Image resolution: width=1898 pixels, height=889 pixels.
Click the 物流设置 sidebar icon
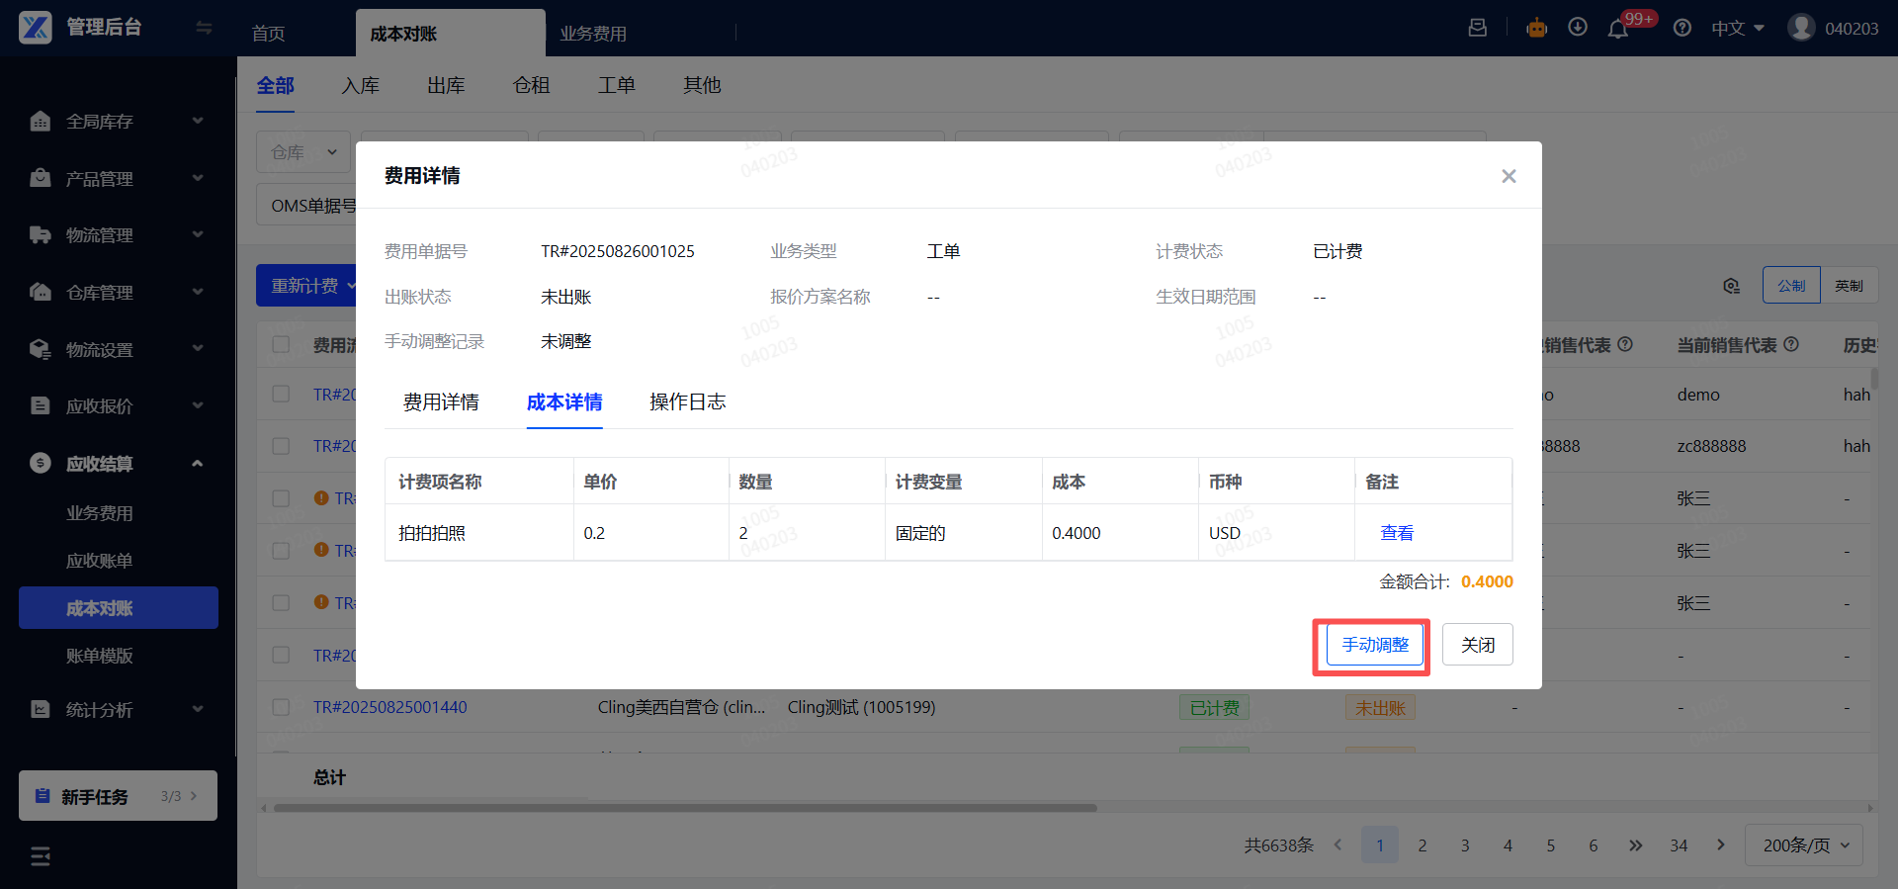point(41,349)
